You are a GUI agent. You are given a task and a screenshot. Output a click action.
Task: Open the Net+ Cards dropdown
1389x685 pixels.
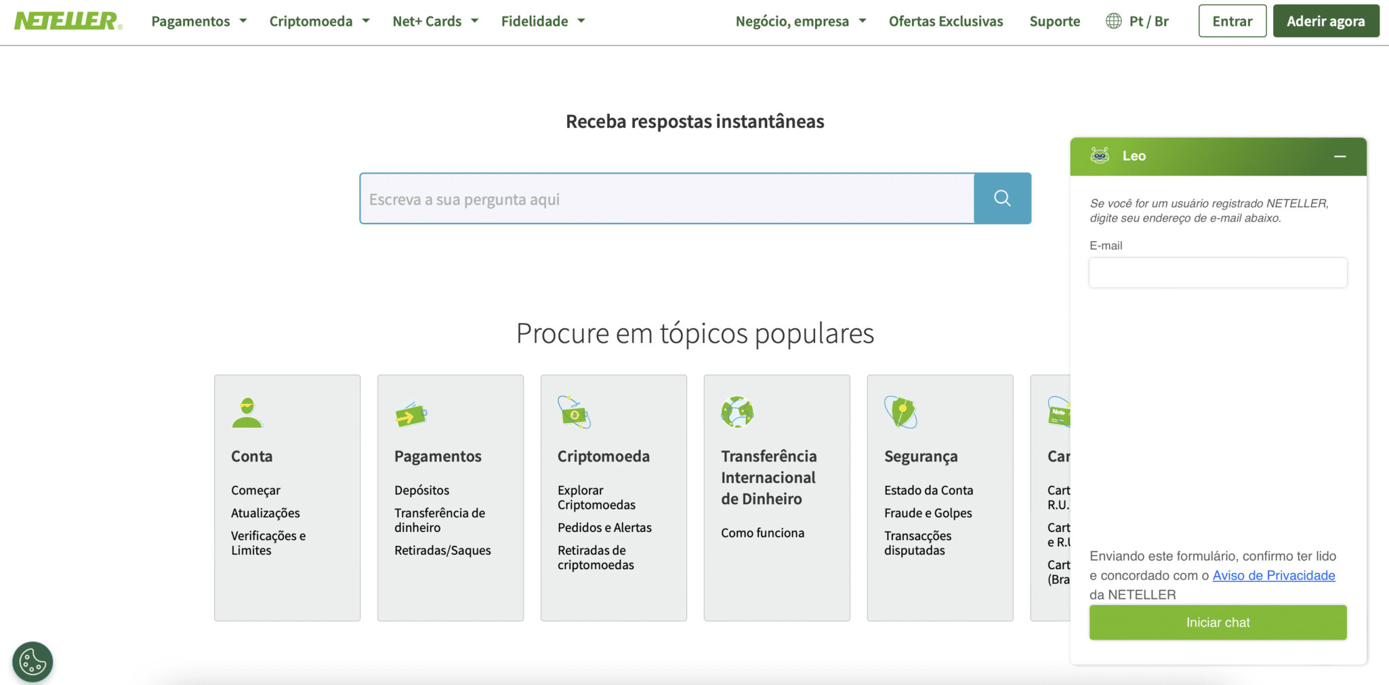pos(435,21)
